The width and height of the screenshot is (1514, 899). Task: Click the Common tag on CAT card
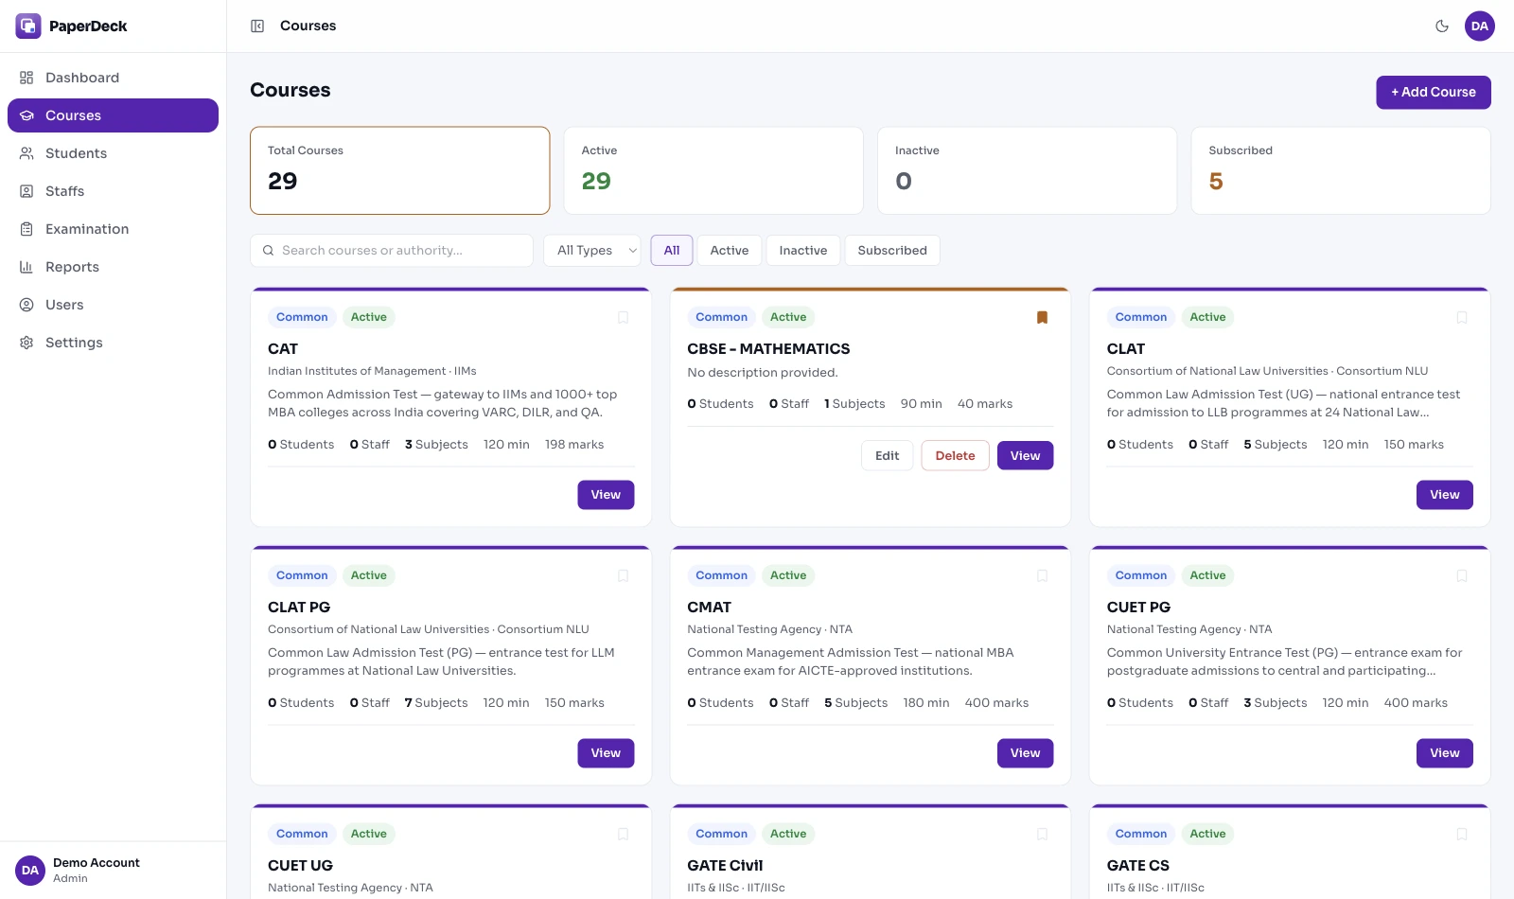(x=302, y=317)
